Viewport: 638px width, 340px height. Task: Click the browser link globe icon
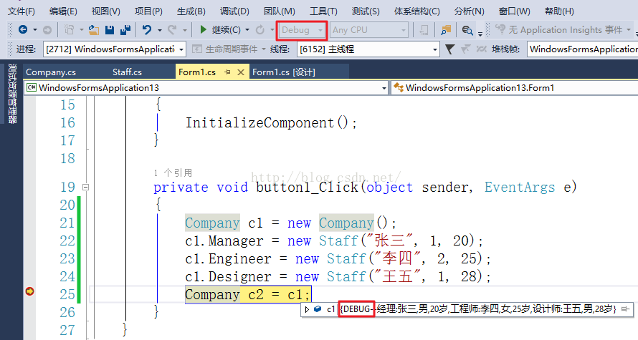[x=467, y=29]
